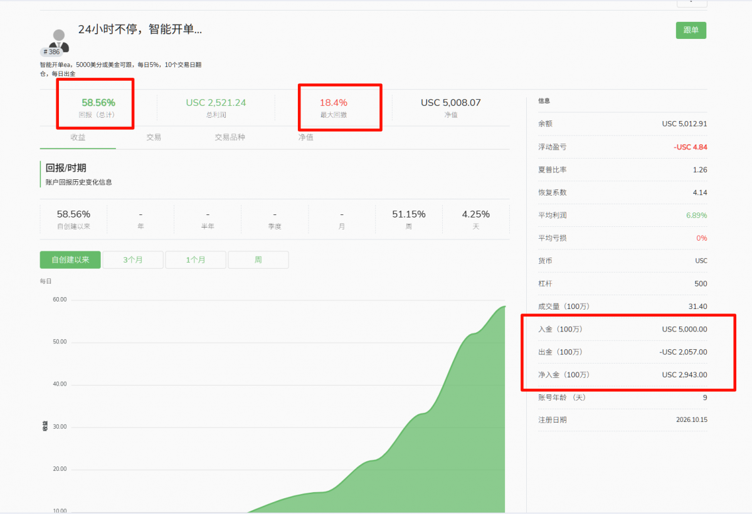Select the 自创建以来 chart range button
Image resolution: width=752 pixels, height=514 pixels.
(x=70, y=260)
